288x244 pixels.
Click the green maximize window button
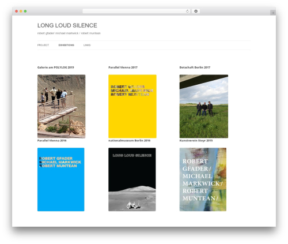click(25, 12)
